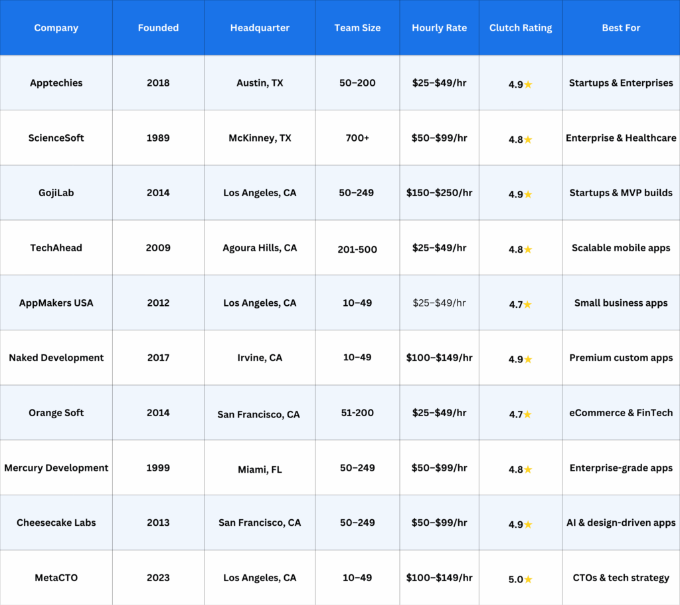
Task: Click the Founded column header
Action: pyautogui.click(x=158, y=28)
